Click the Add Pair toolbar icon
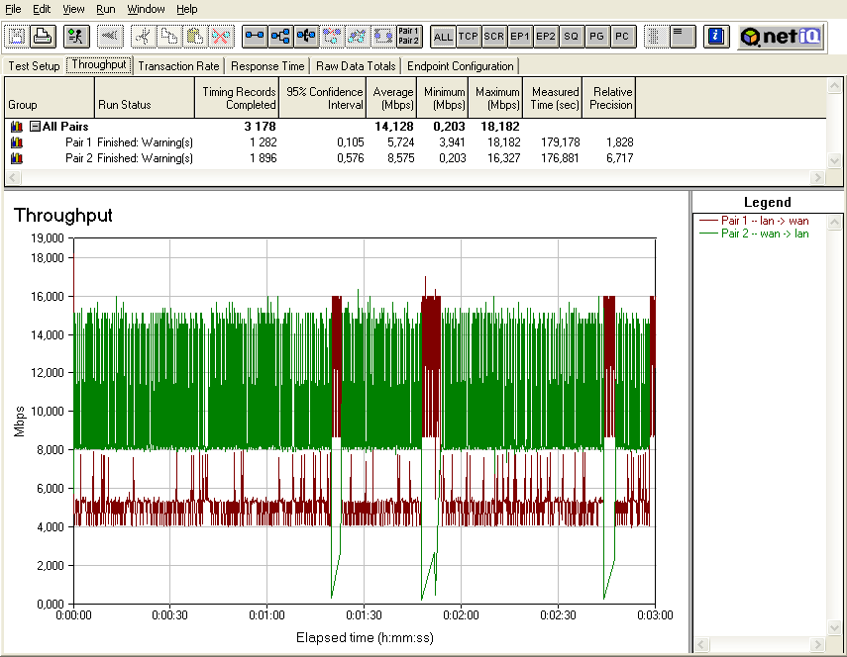 click(x=255, y=37)
